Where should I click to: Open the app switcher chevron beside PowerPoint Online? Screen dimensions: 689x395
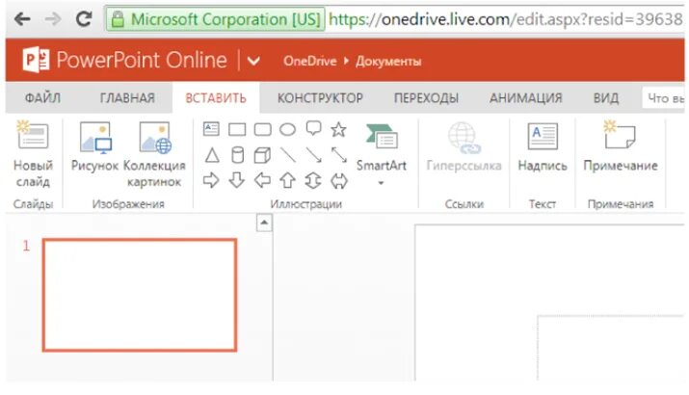tap(253, 61)
